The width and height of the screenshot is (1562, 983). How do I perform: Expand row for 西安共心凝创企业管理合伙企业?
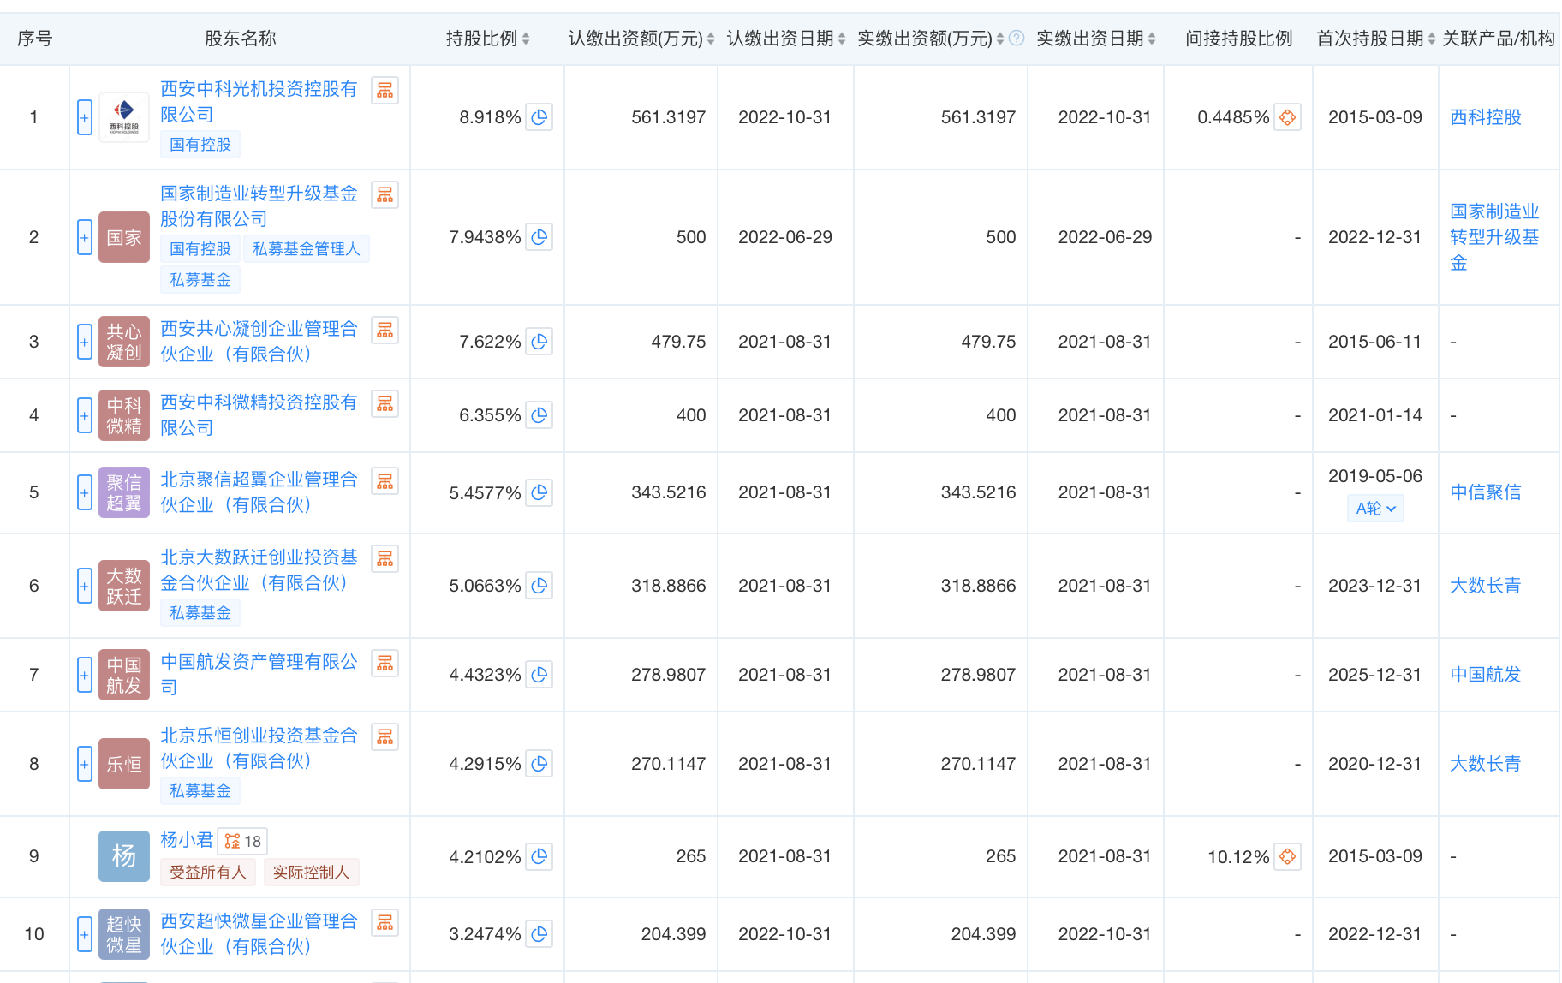click(x=84, y=342)
